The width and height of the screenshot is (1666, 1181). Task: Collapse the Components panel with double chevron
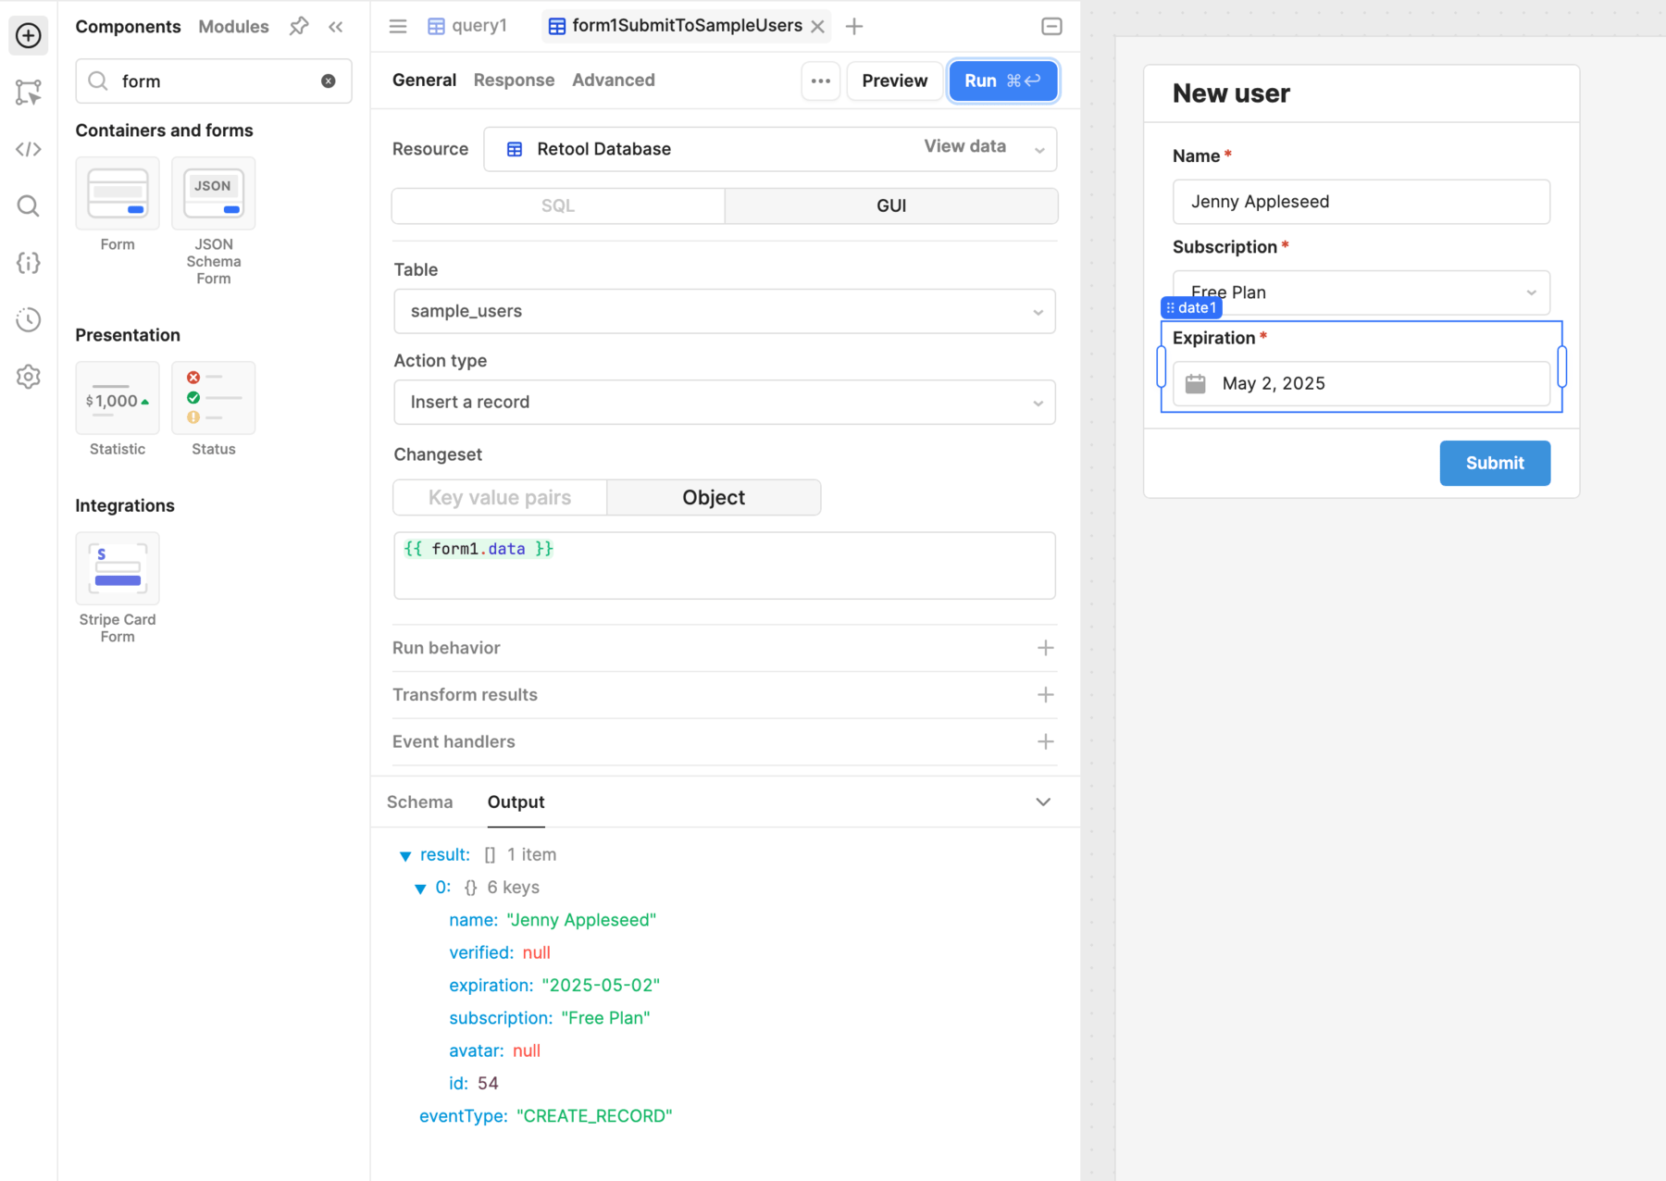pos(336,27)
